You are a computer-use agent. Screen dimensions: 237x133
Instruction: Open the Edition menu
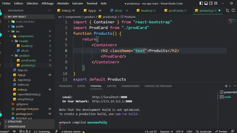click(19, 3)
